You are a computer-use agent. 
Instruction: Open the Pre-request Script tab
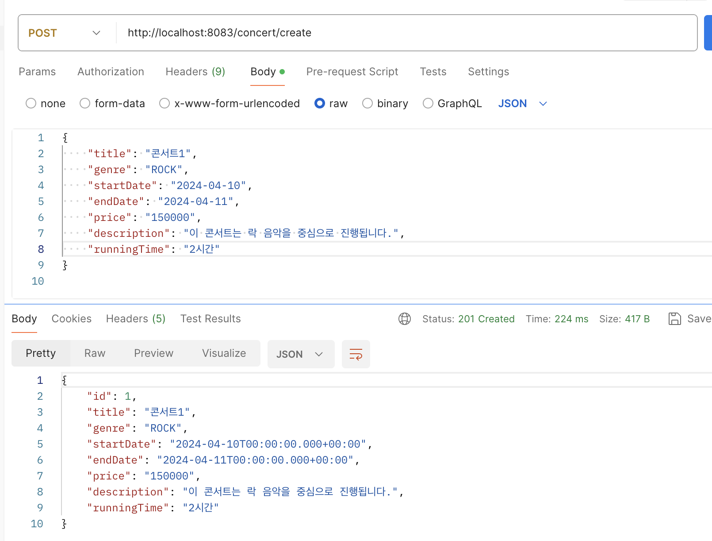click(x=352, y=72)
